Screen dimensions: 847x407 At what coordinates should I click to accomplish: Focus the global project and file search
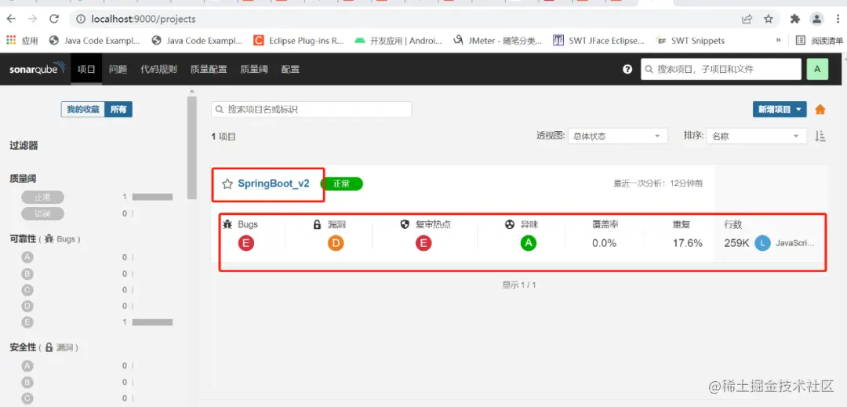[721, 69]
